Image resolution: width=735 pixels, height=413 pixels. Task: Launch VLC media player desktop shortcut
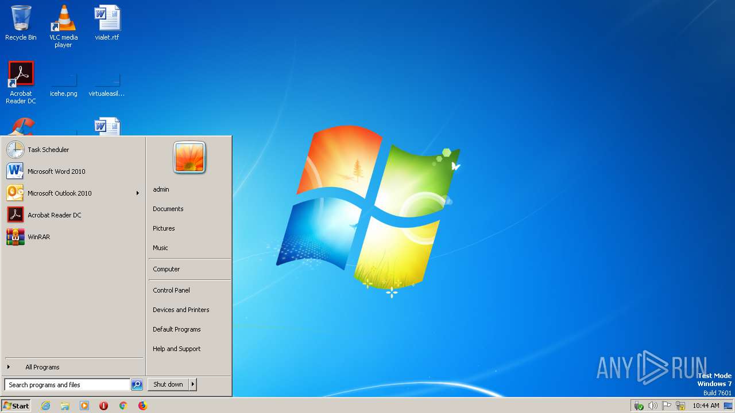[x=63, y=26]
